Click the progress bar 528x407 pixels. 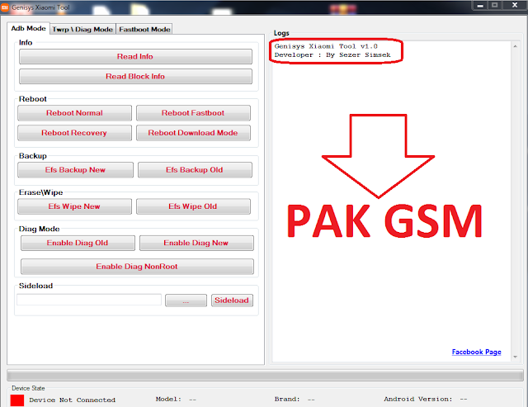pos(266,375)
